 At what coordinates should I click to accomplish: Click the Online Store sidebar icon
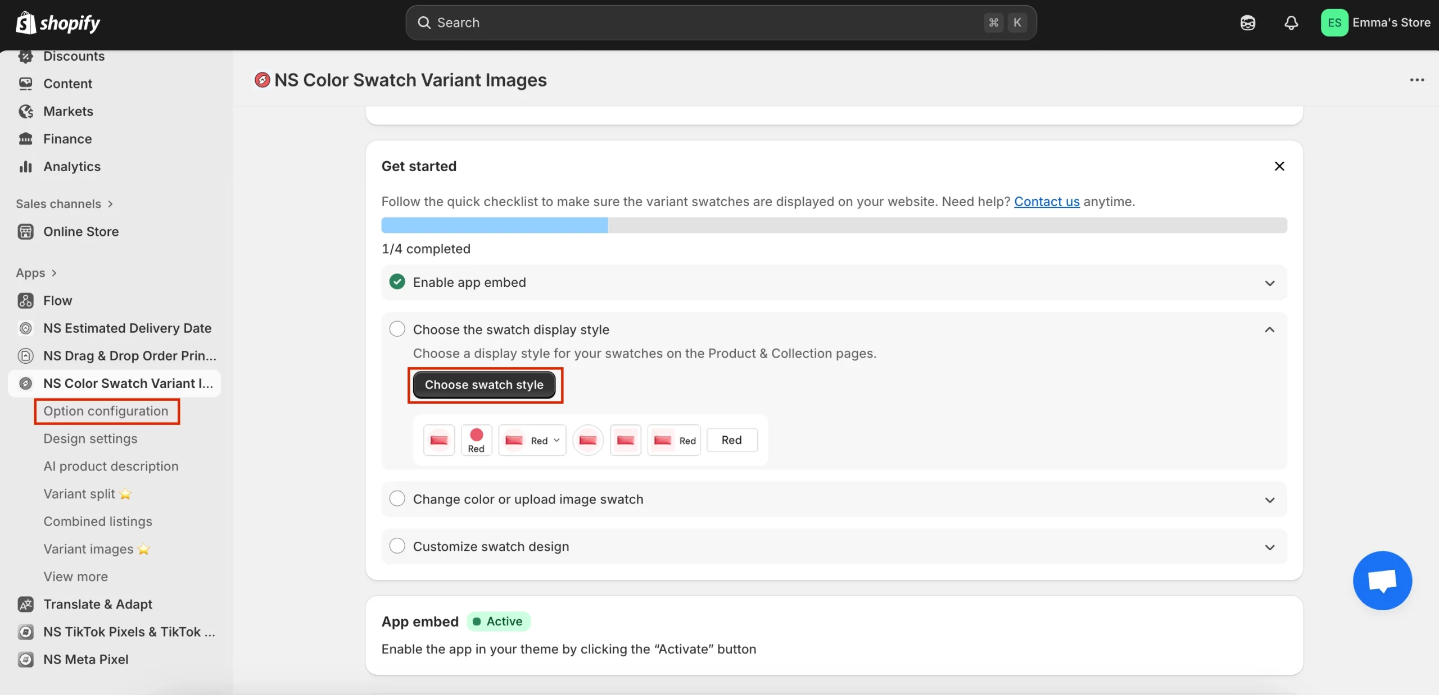(26, 232)
